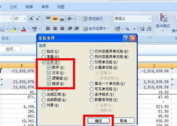Click the phonetic guide wén icon
This screenshot has height=126, width=177.
(35, 29)
